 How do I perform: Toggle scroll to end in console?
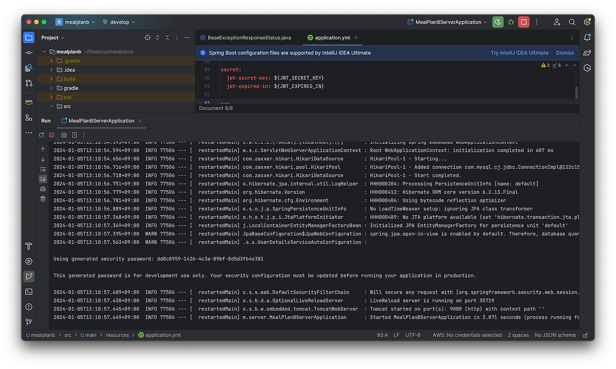point(43,179)
